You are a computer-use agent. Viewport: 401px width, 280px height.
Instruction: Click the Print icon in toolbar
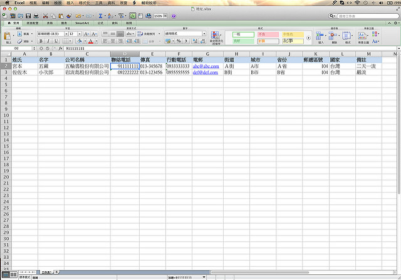click(x=36, y=16)
